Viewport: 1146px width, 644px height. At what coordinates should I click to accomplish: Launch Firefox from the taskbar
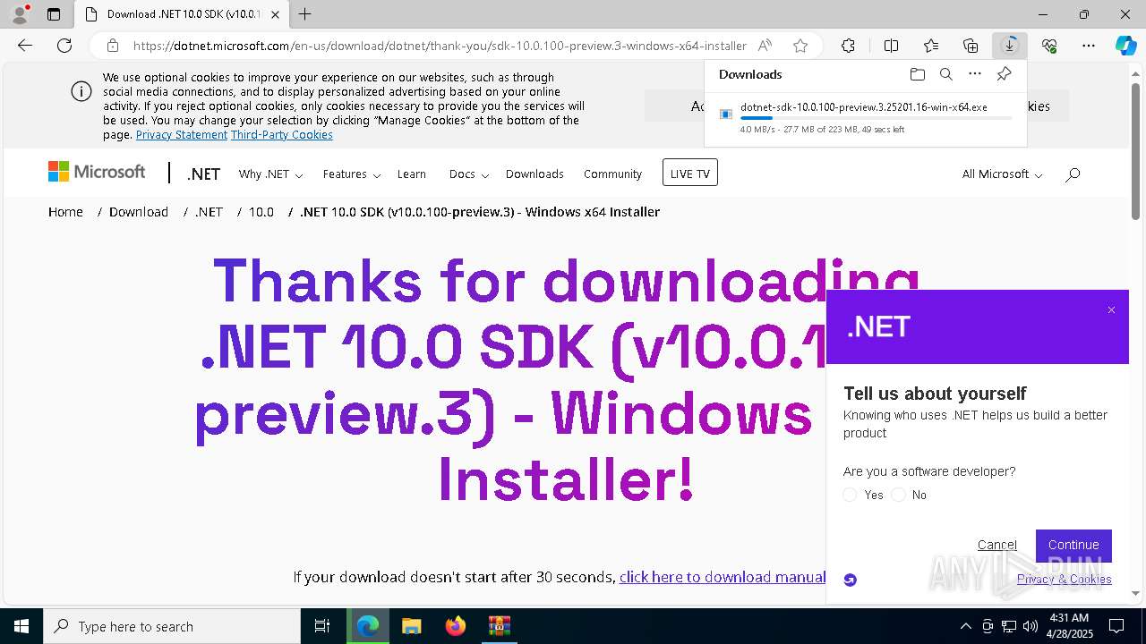point(456,626)
